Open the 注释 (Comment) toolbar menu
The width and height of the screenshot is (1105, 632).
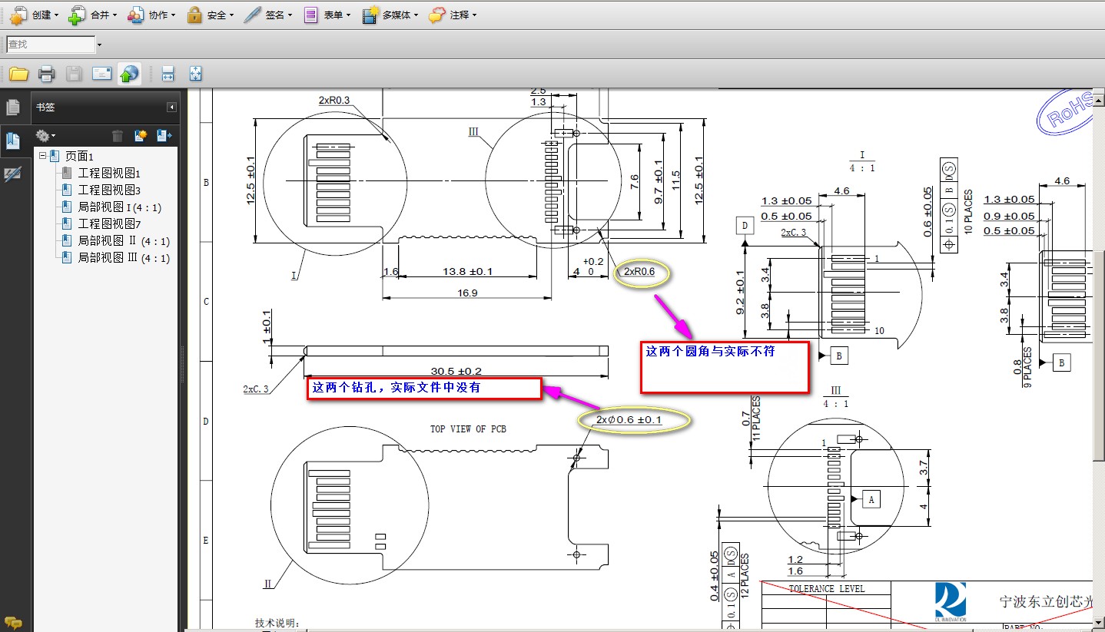[x=453, y=15]
